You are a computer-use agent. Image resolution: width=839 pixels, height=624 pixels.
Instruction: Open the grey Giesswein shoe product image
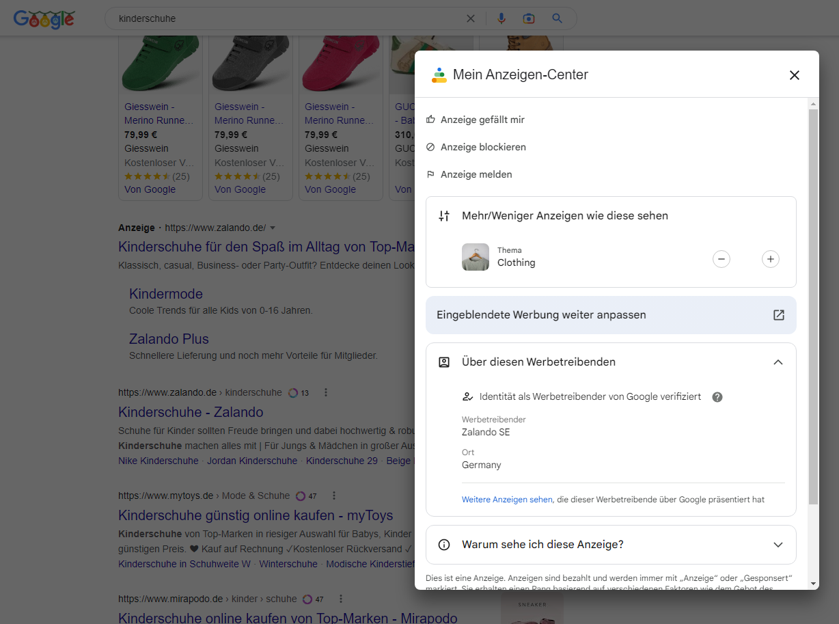[251, 63]
